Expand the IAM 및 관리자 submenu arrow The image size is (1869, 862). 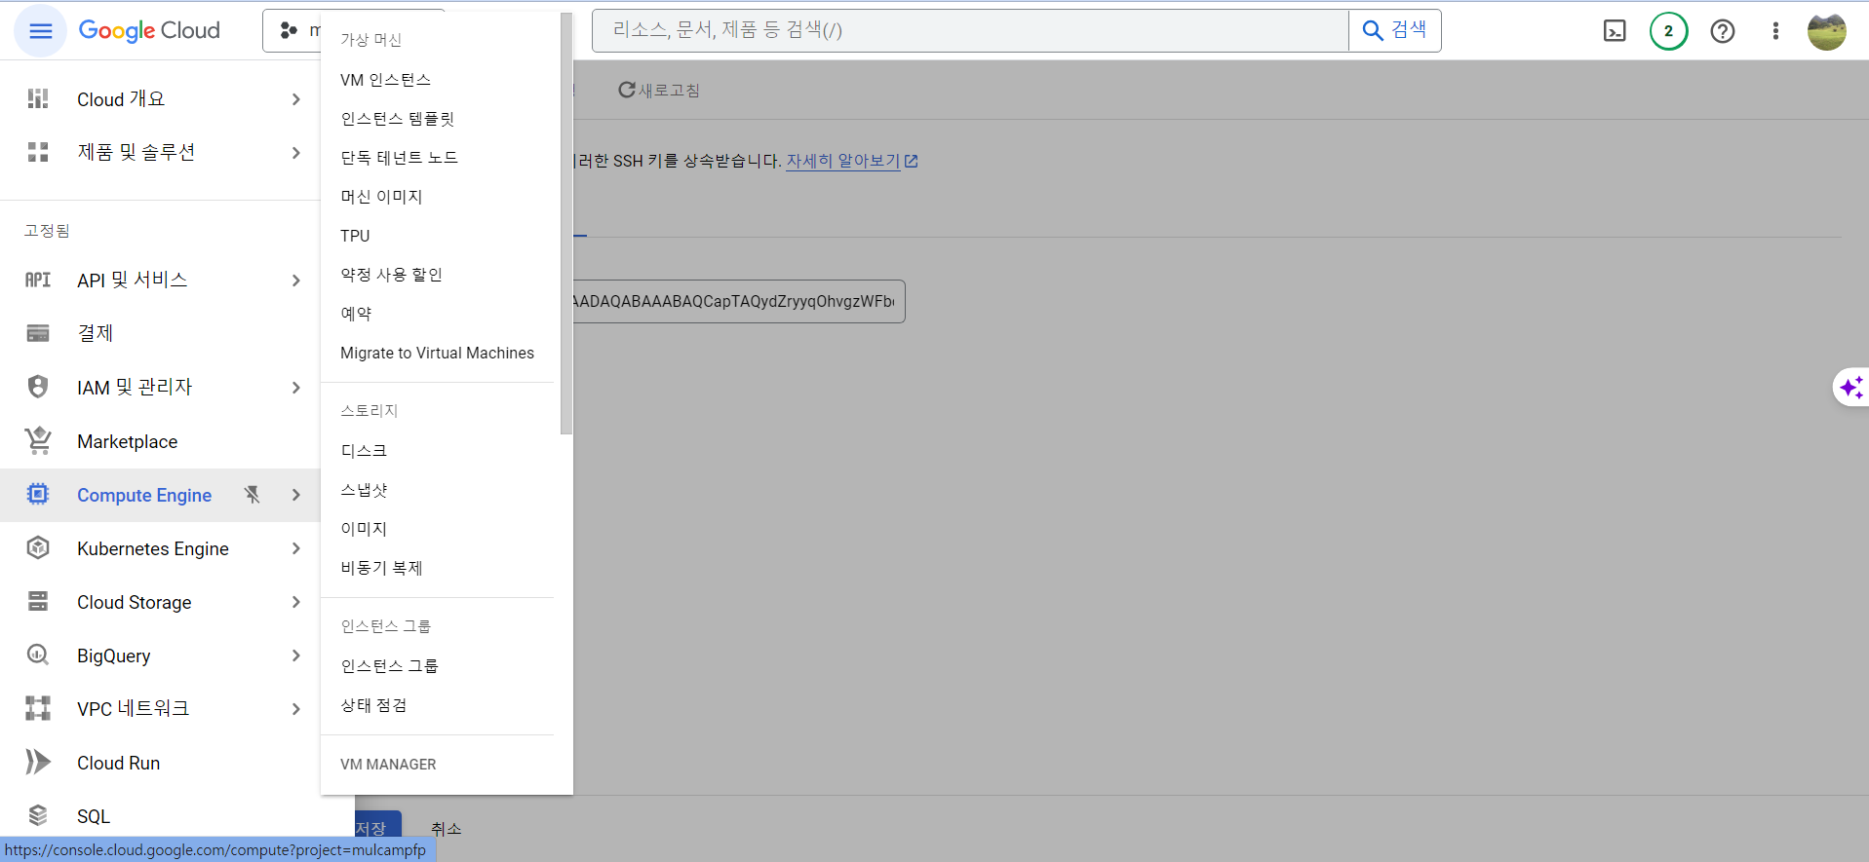point(296,388)
